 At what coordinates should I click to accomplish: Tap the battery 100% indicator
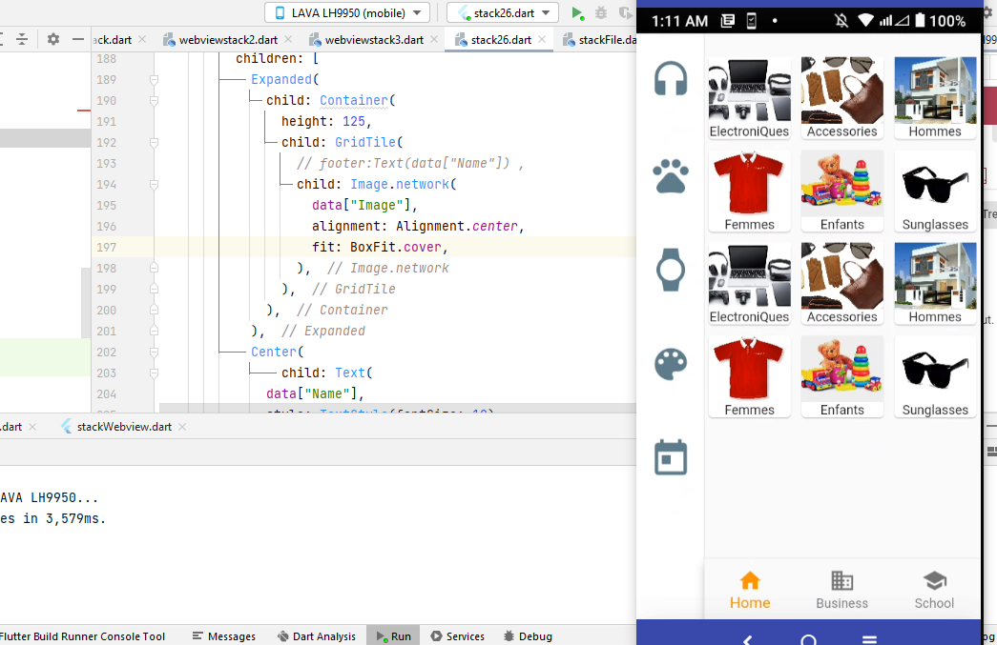tap(941, 21)
